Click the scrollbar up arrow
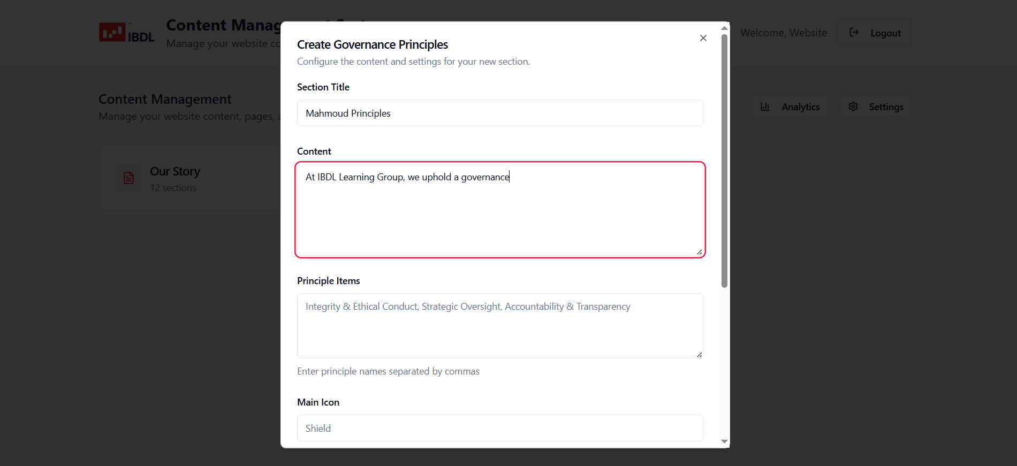The image size is (1017, 466). tap(724, 28)
